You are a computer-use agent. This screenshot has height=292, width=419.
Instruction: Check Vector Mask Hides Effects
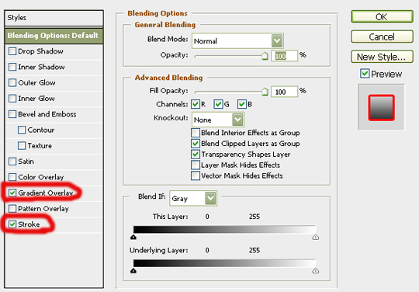[x=196, y=176]
